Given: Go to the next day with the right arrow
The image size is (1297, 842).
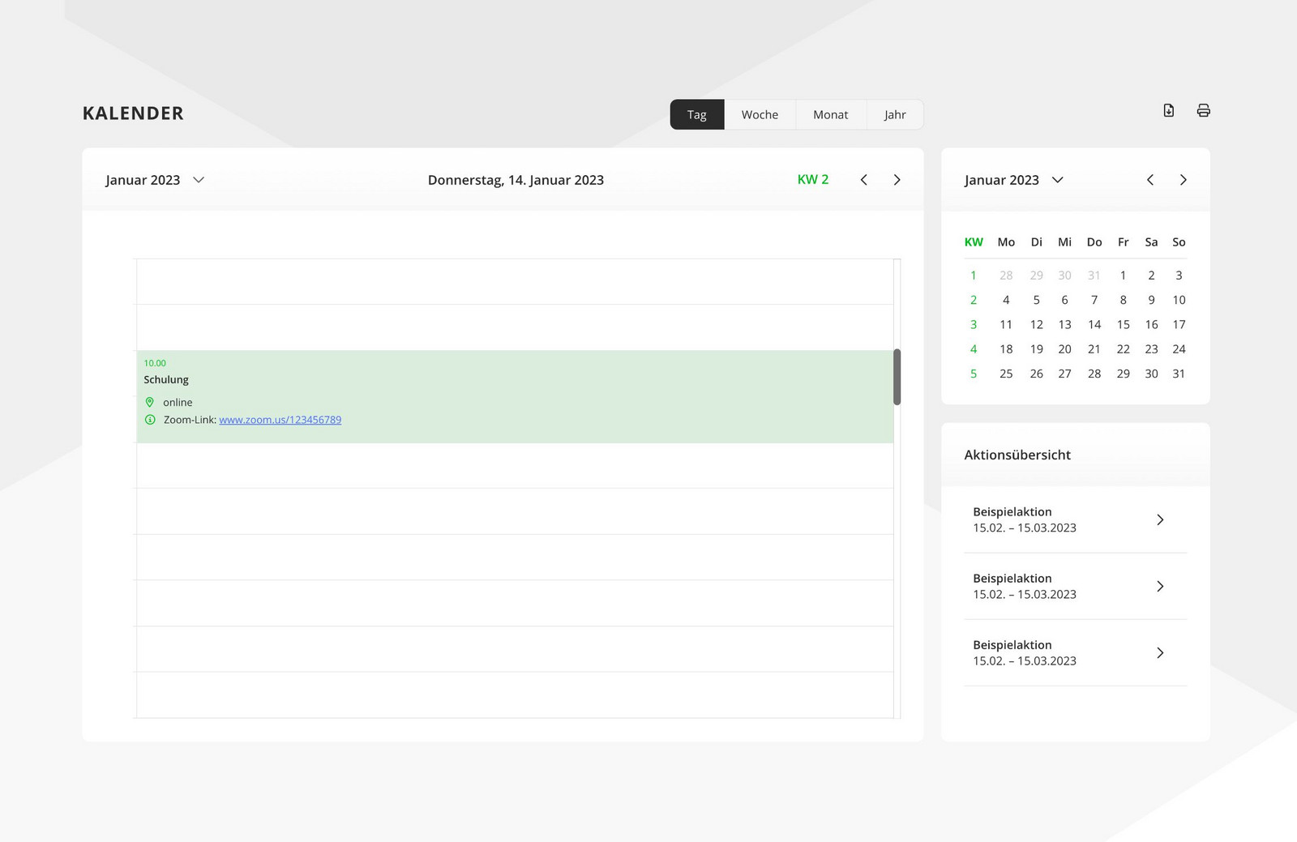Looking at the screenshot, I should [897, 179].
